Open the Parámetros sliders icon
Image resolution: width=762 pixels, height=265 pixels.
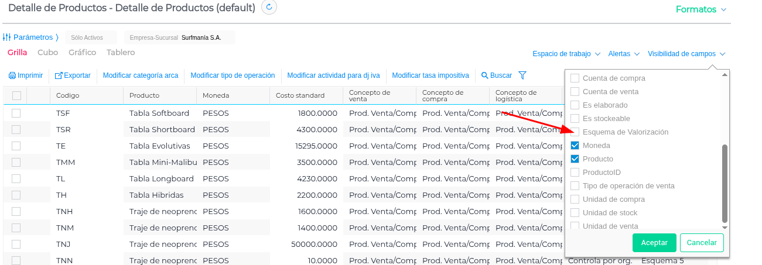[x=7, y=37]
